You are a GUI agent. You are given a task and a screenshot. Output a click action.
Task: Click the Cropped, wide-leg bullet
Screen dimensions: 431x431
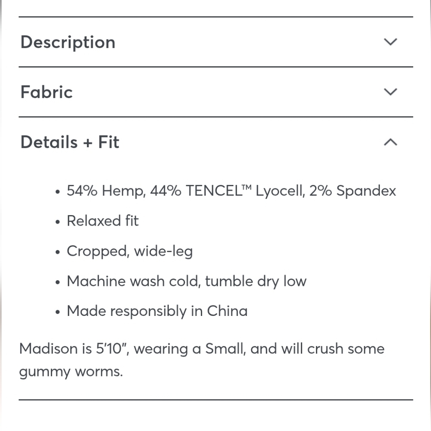pyautogui.click(x=130, y=251)
